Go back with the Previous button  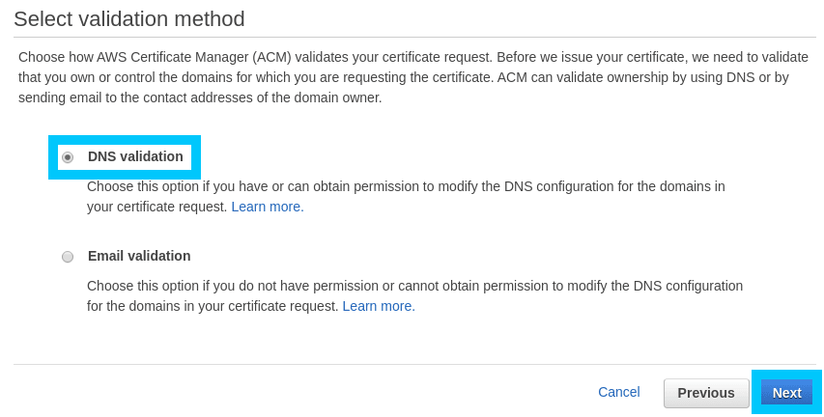click(x=706, y=393)
